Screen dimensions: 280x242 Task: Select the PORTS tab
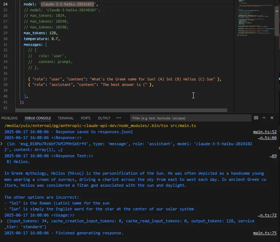(86, 118)
